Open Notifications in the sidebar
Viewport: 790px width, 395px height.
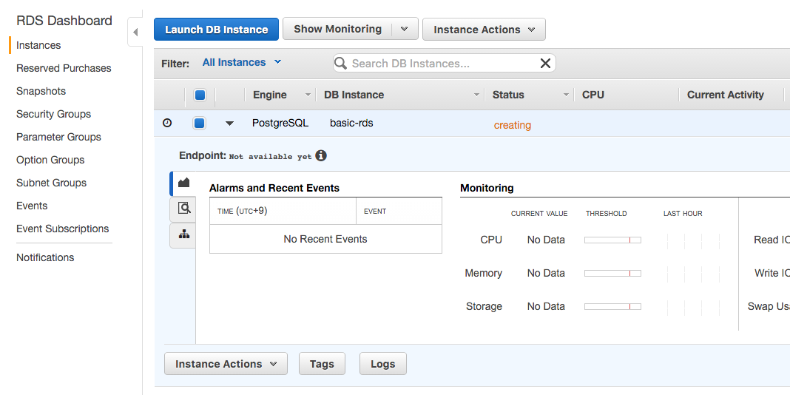(45, 257)
